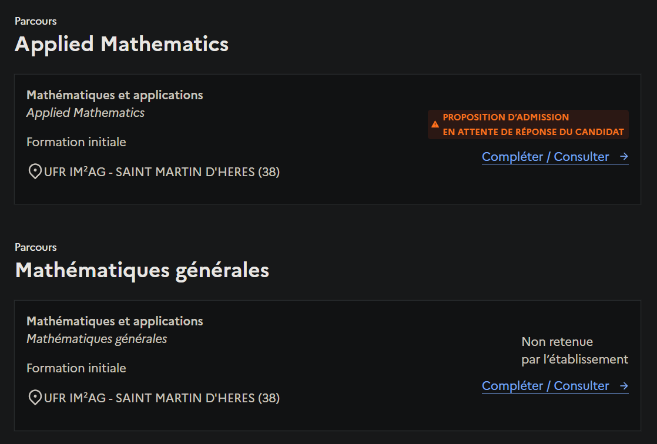Image resolution: width=657 pixels, height=444 pixels.
Task: Click arrow icon in Applied Mathematics card
Action: (x=624, y=157)
